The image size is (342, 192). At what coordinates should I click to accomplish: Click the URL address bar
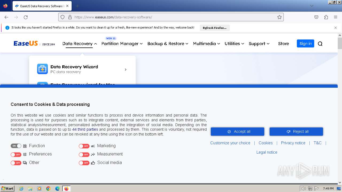[x=171, y=17]
